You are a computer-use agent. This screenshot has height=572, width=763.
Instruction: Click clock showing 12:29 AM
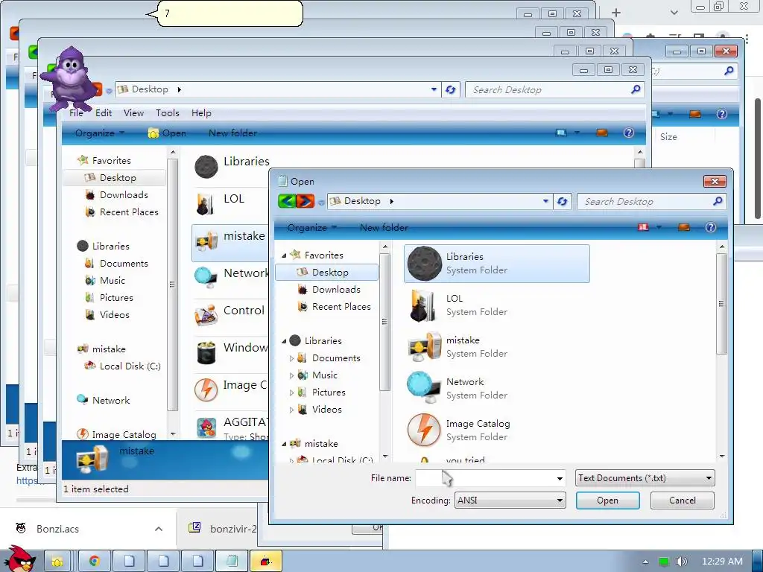(x=722, y=562)
